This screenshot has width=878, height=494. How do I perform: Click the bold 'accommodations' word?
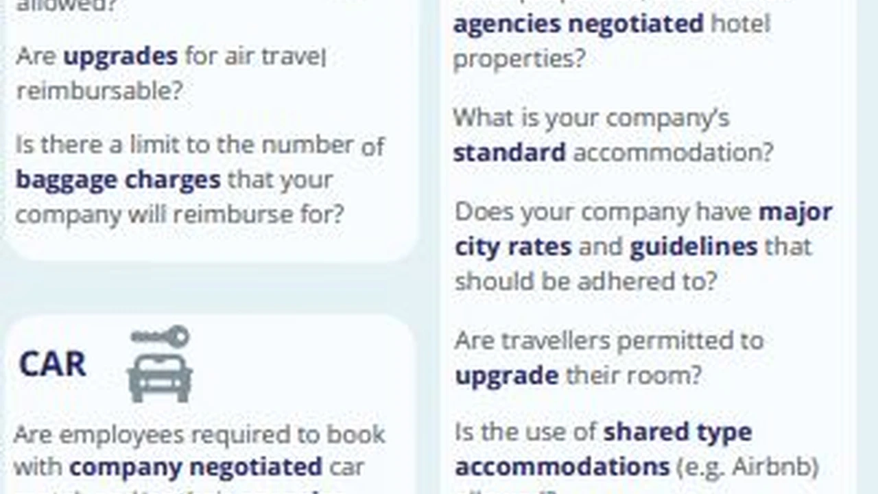[562, 467]
